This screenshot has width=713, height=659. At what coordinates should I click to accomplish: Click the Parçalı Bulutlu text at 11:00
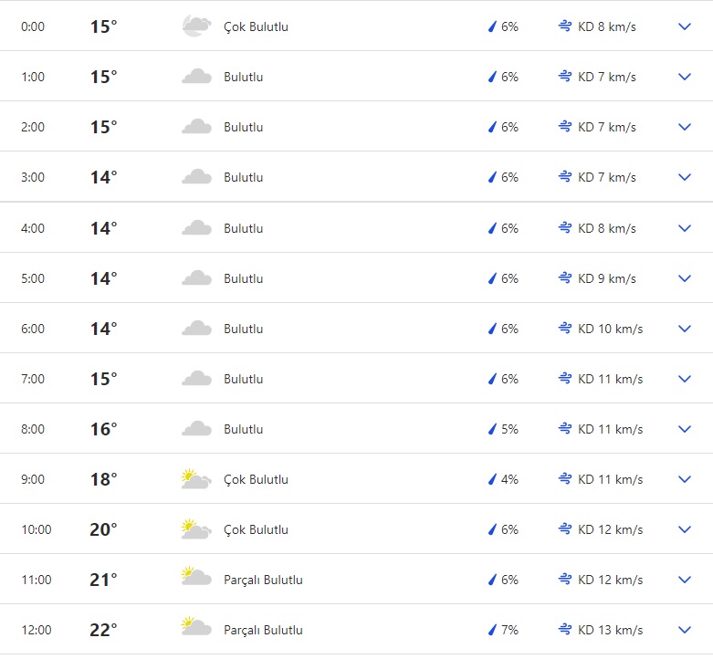(263, 580)
